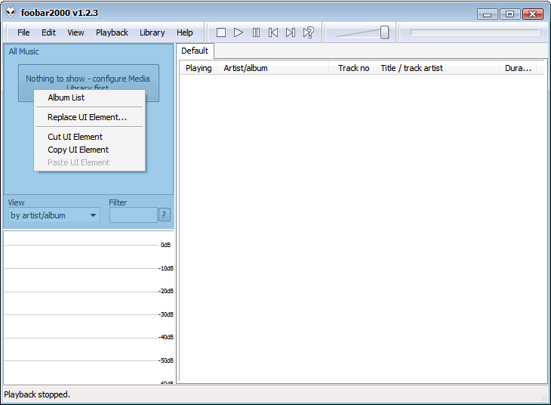Click the filter help question mark button
This screenshot has height=405, width=551.
[164, 215]
